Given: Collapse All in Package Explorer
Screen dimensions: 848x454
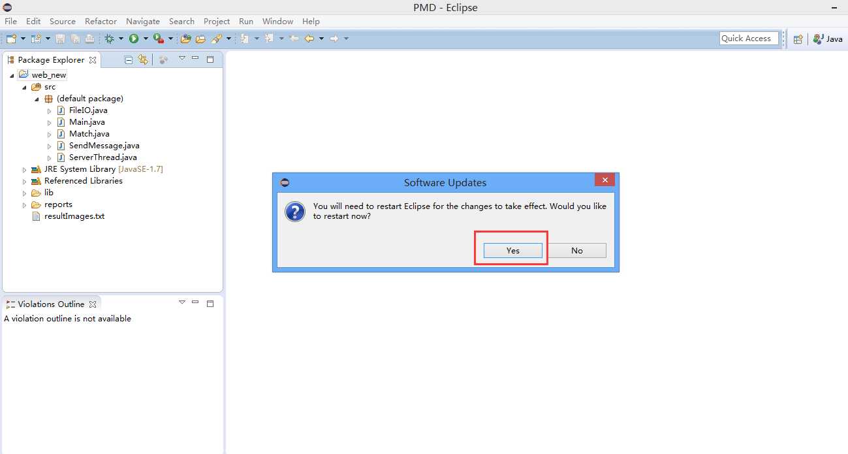Looking at the screenshot, I should [x=129, y=59].
